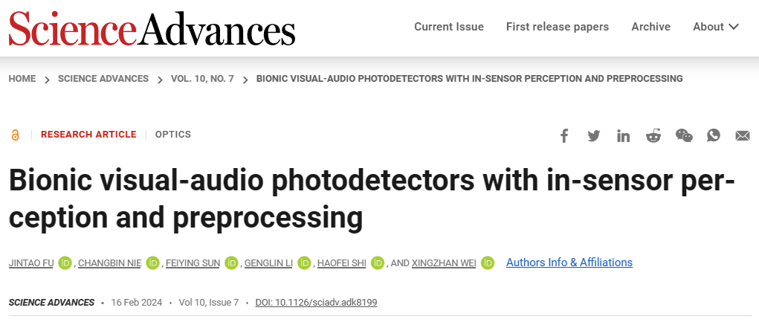Share article on Twitter

pos(593,135)
